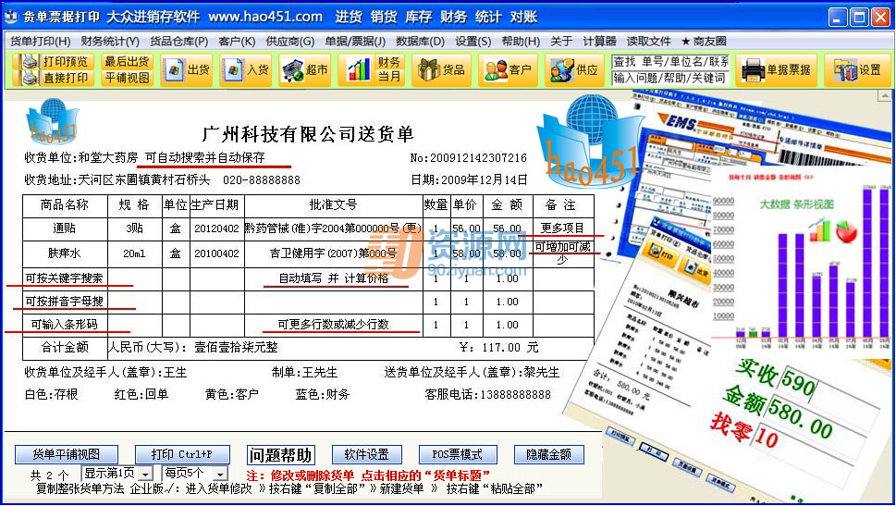Open the 财务统计(Y) menu
Image resolution: width=896 pixels, height=506 pixels.
coord(110,42)
